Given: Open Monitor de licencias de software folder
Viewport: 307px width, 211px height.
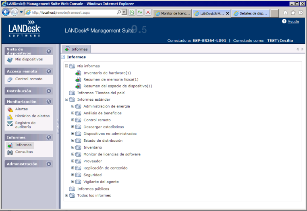Looking at the screenshot, I should click(x=112, y=154).
